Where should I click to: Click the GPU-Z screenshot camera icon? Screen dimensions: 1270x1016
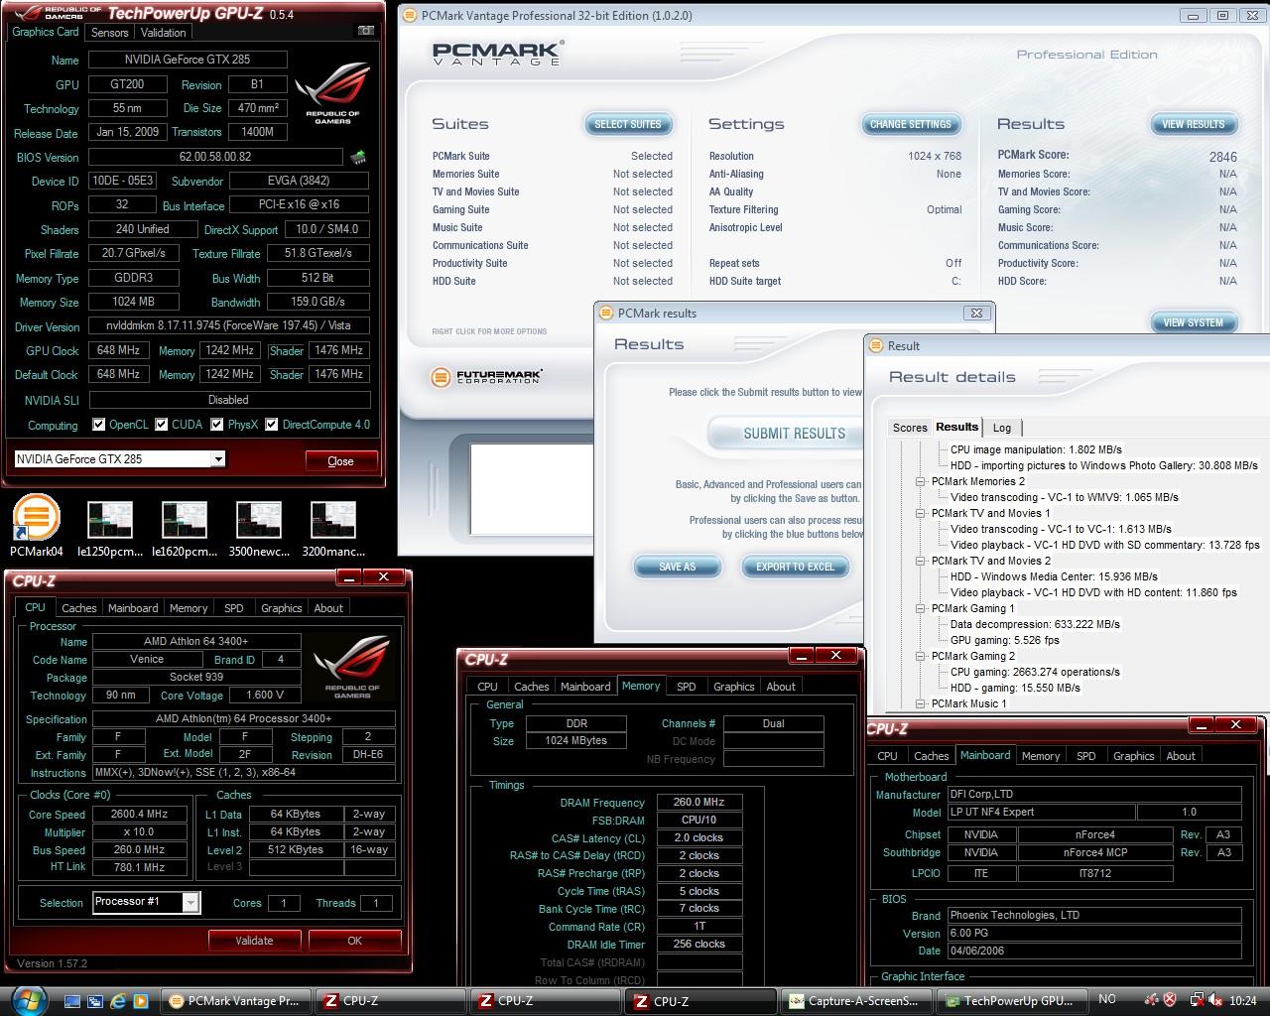point(366,31)
